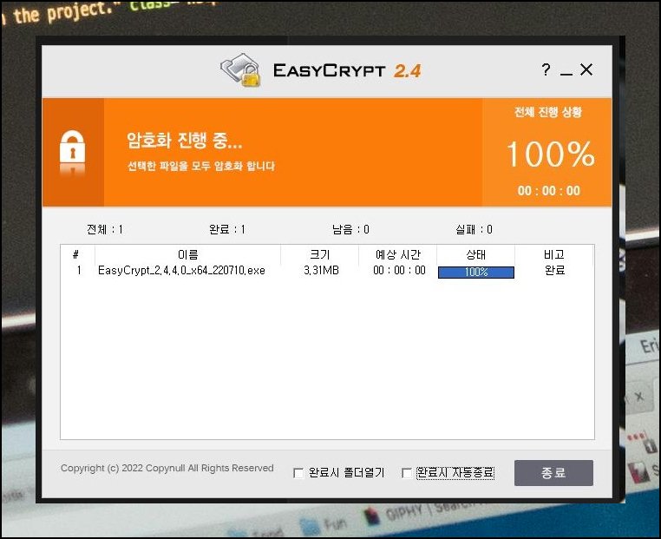661x539 pixels.
Task: Sort by the 이름 column header
Action: pyautogui.click(x=187, y=254)
